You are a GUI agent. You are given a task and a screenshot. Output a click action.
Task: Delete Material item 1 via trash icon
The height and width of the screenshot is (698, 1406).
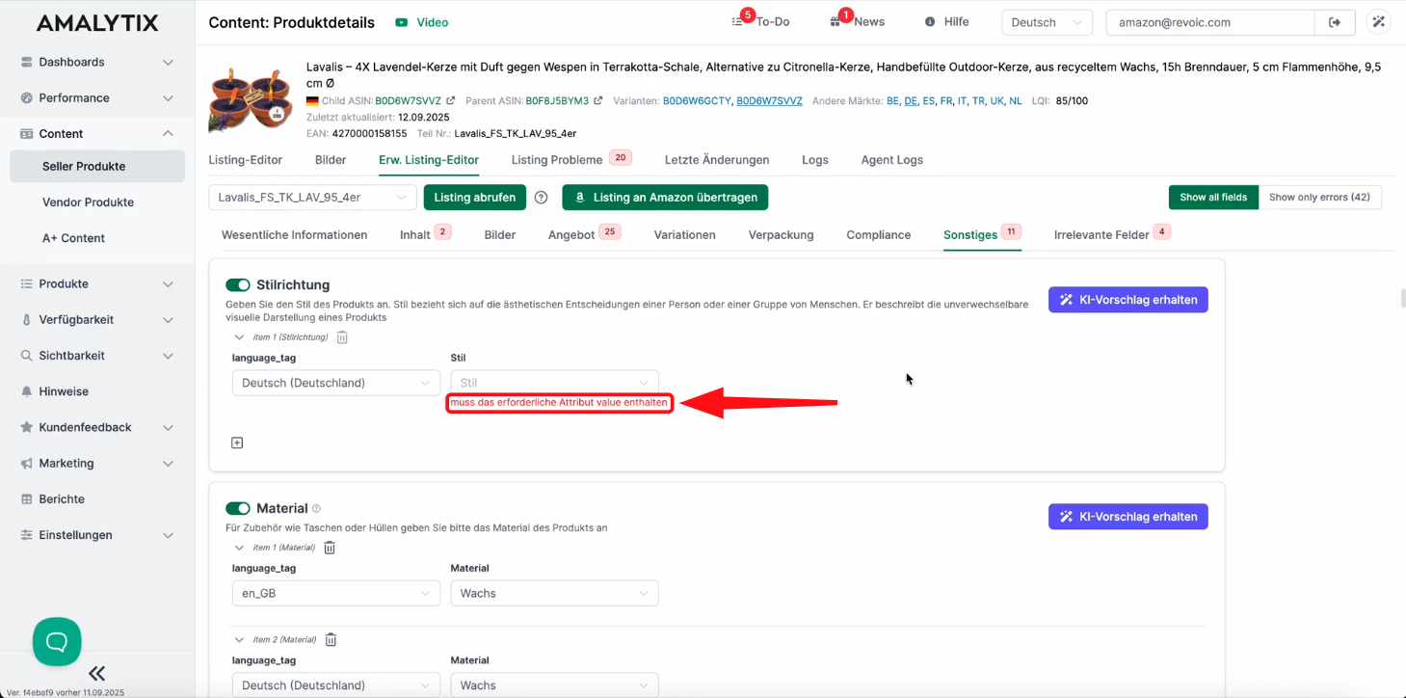tap(330, 548)
